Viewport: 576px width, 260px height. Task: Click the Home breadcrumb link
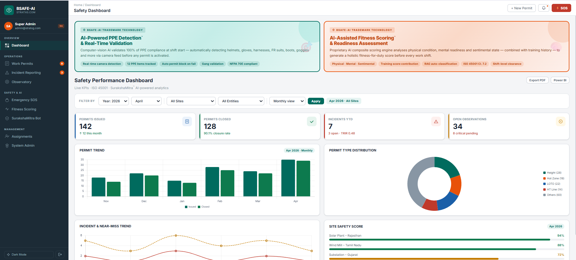coord(78,5)
